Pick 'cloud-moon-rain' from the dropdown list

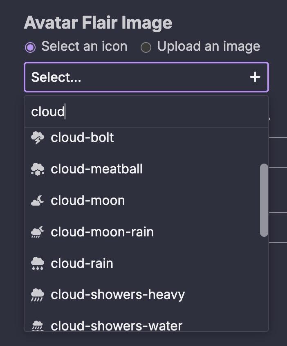102,232
